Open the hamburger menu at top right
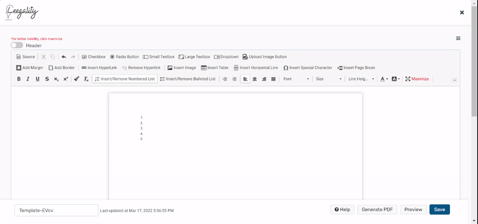 coord(458,38)
